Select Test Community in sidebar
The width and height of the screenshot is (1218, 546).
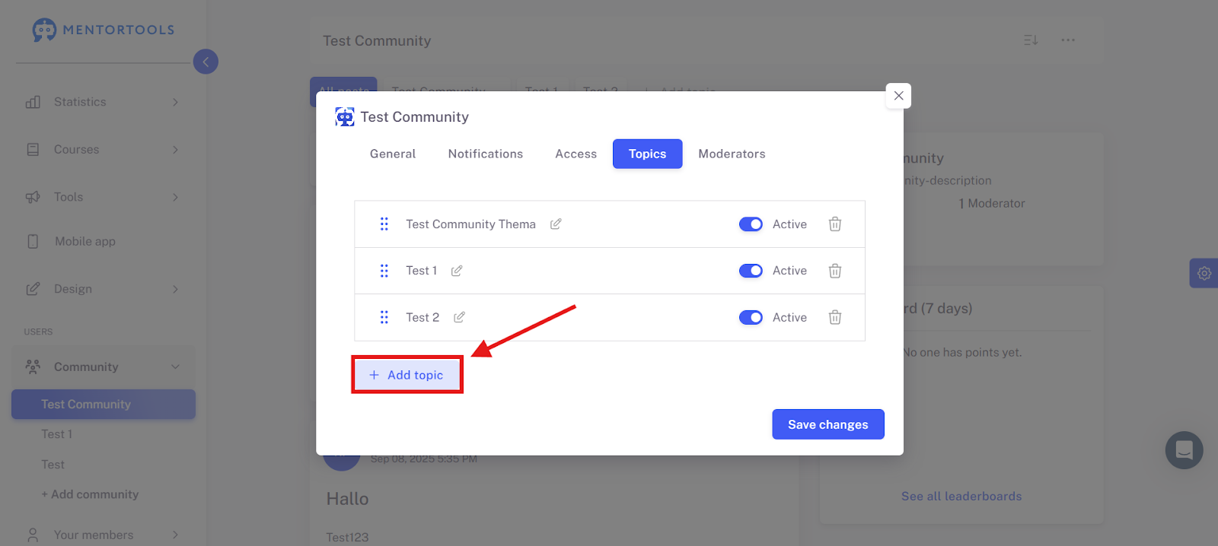point(104,405)
